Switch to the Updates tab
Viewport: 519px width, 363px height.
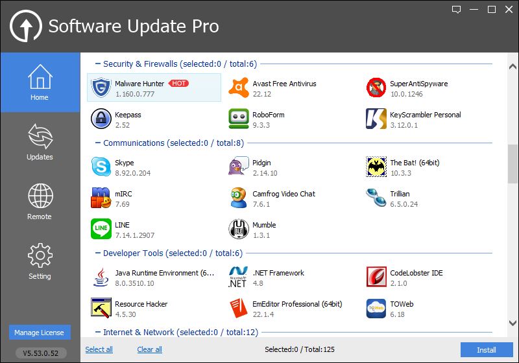coord(40,142)
